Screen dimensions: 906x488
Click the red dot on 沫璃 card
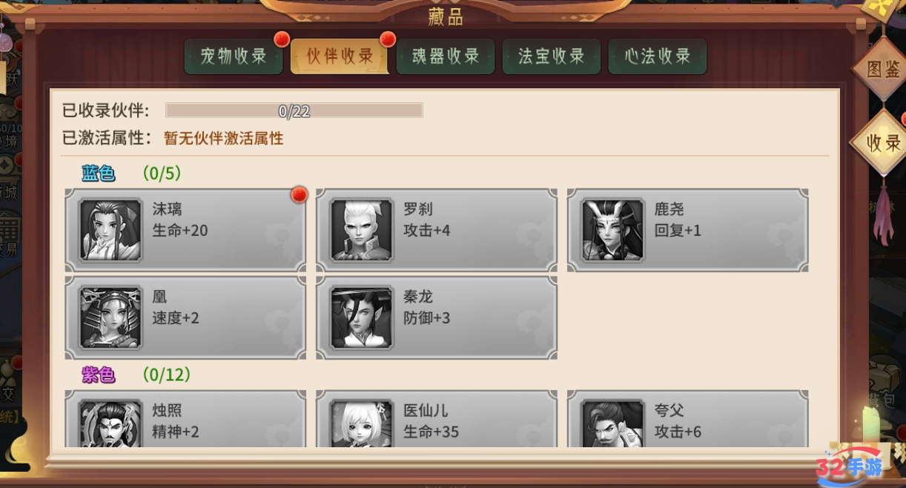299,194
